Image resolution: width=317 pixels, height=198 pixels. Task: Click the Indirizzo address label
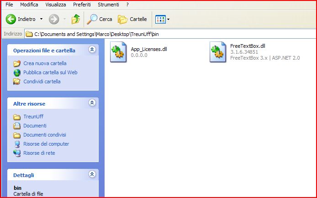[13, 34]
